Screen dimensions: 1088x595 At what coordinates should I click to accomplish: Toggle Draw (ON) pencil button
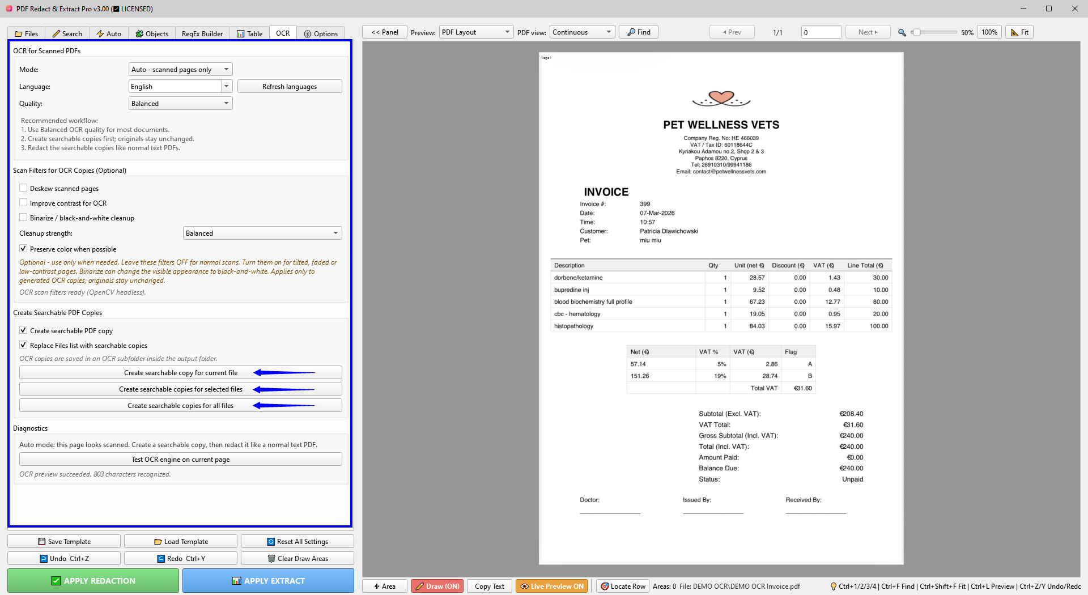[x=437, y=586]
